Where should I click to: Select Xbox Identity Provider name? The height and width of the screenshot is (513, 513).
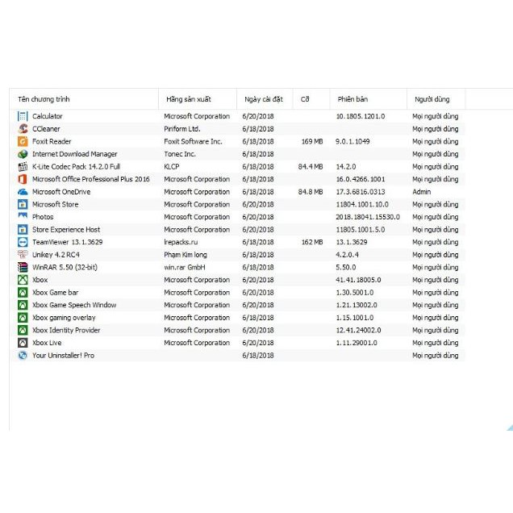pos(66,330)
